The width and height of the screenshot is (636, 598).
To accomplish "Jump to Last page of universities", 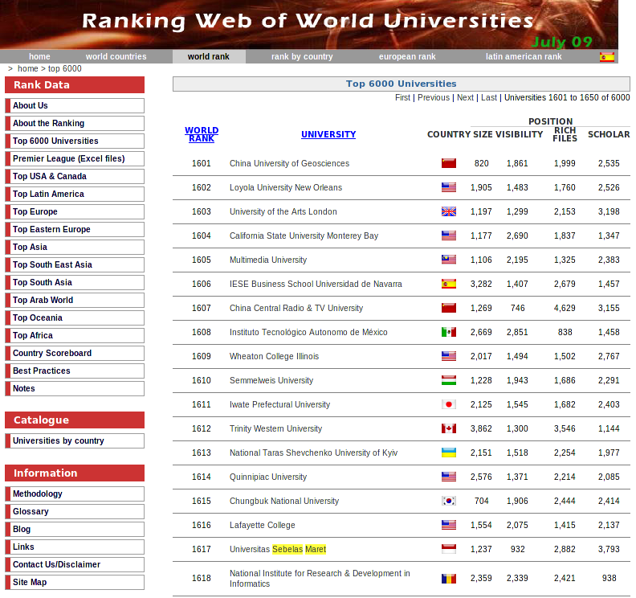I will tap(489, 97).
